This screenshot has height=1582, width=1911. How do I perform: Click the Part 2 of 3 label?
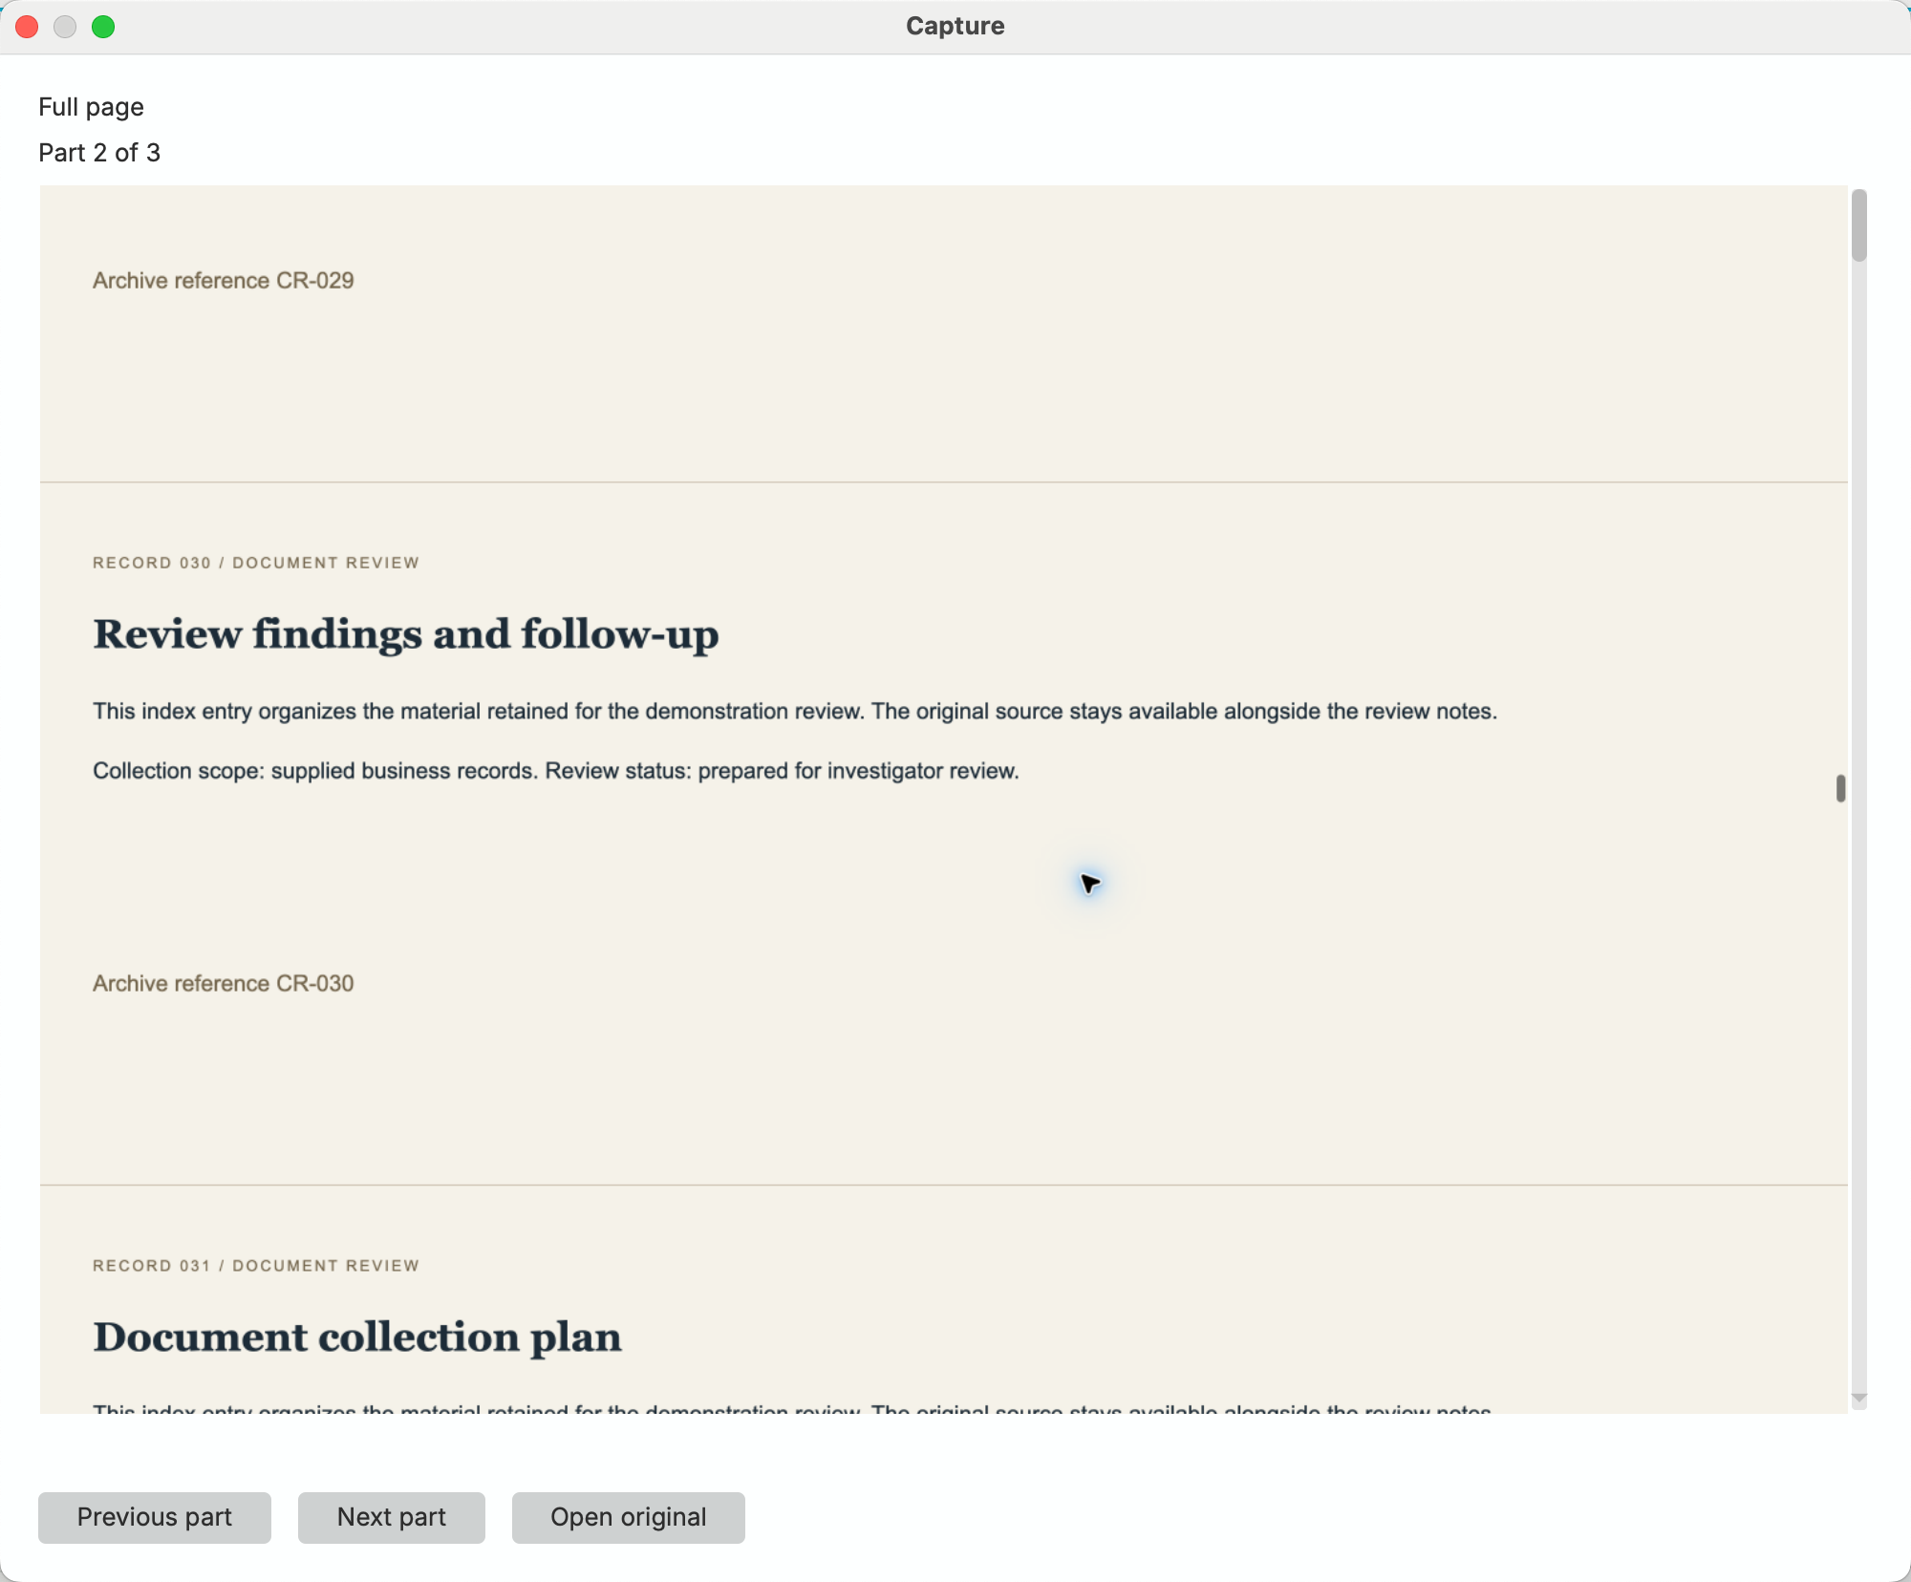click(x=99, y=153)
